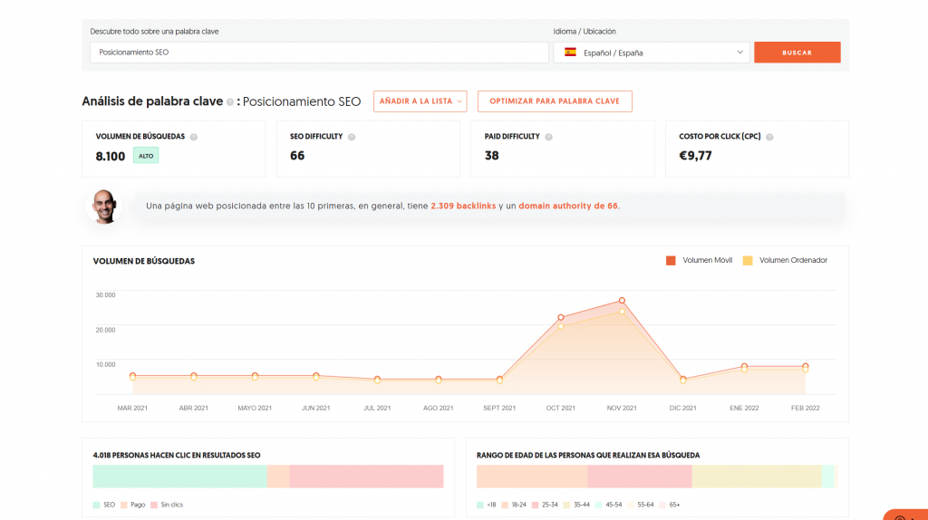Viewport: 928px width, 520px height.
Task: Click the pink 25-34 segment in age bar
Action: tap(640, 477)
